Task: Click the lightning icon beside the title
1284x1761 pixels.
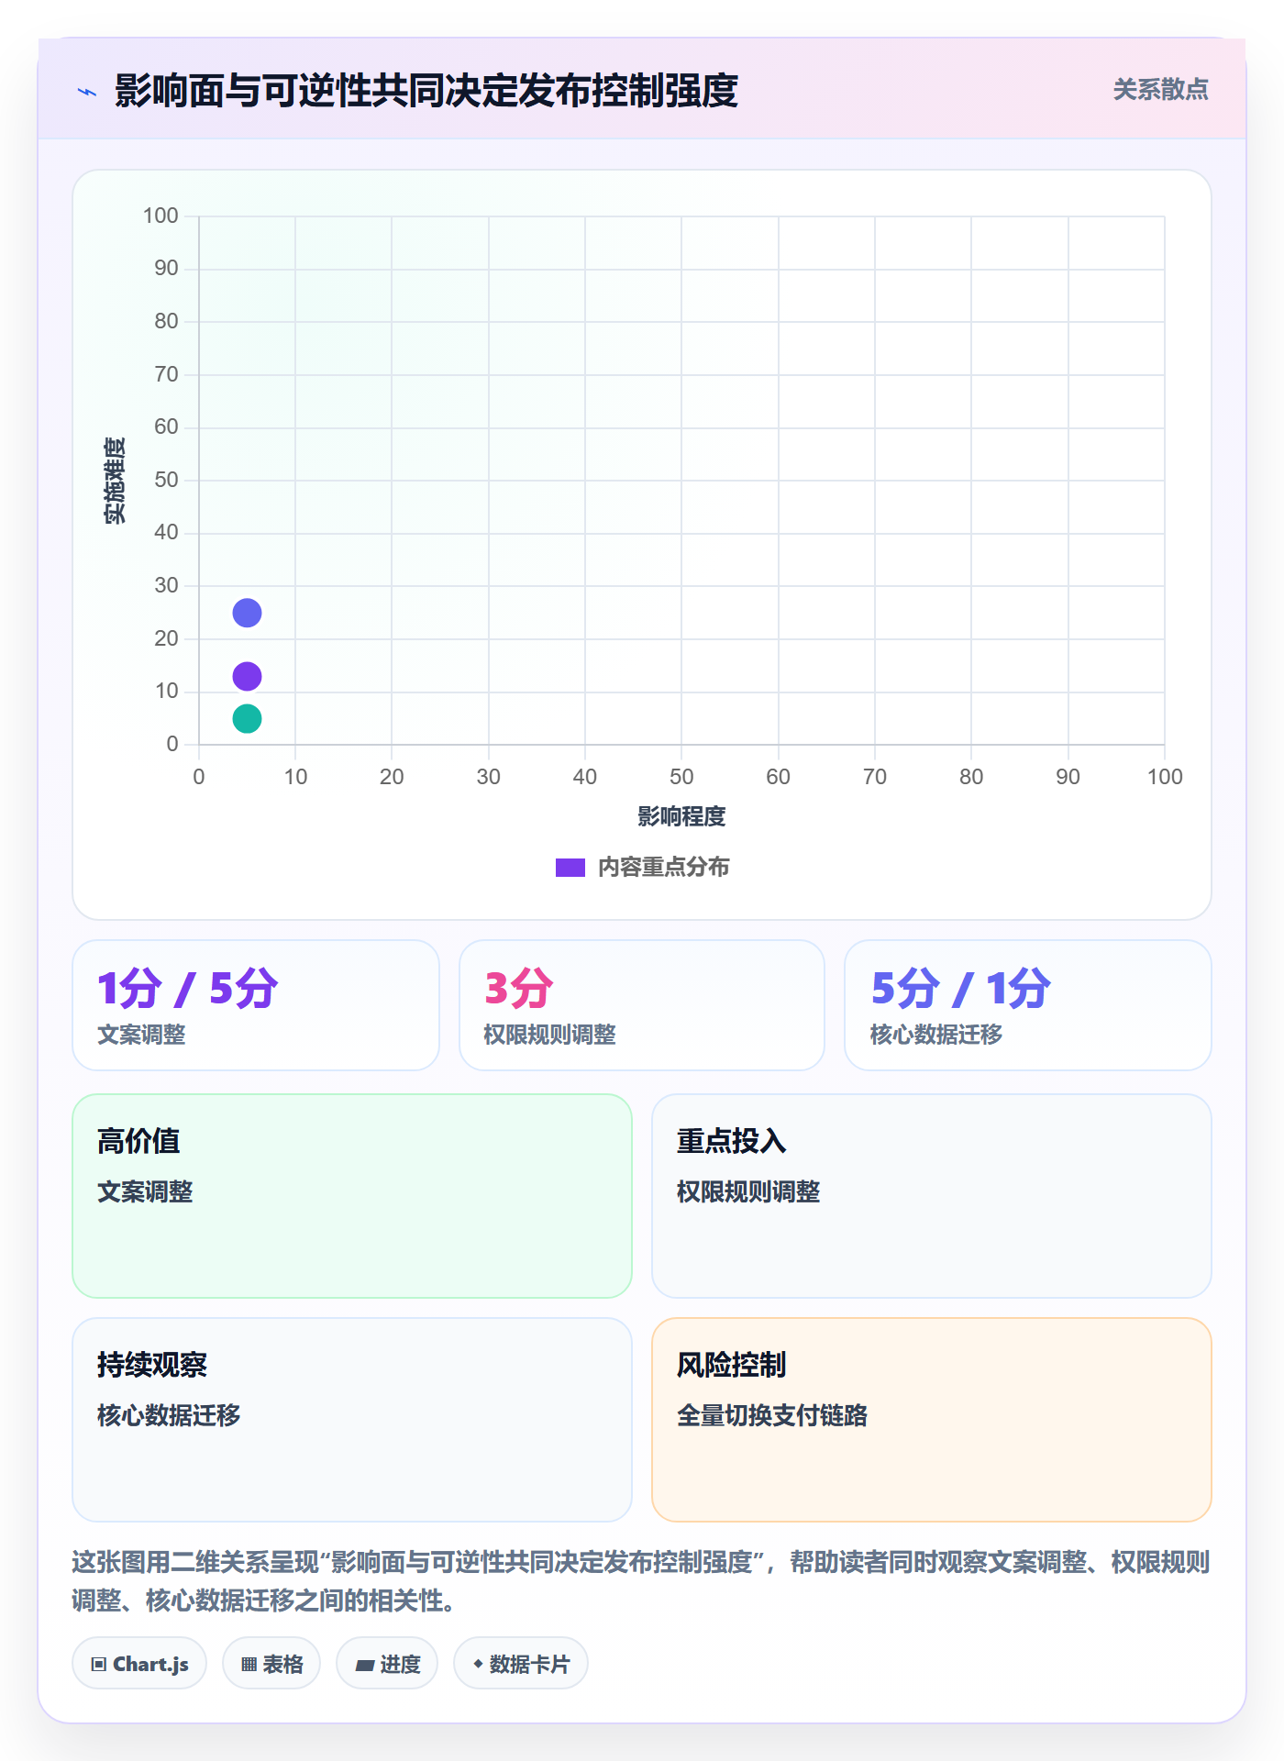Action: (87, 92)
